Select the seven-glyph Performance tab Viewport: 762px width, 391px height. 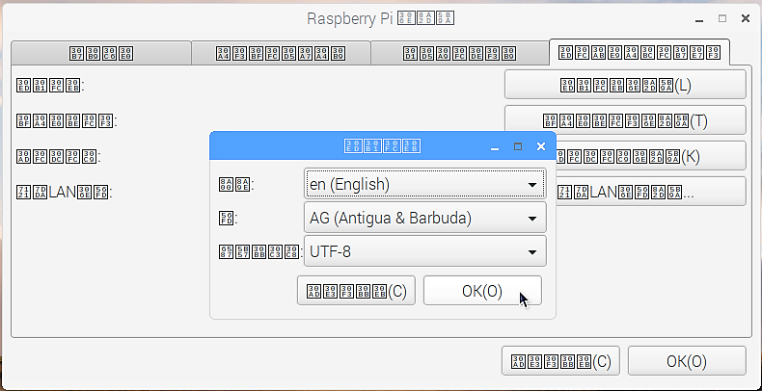[460, 53]
